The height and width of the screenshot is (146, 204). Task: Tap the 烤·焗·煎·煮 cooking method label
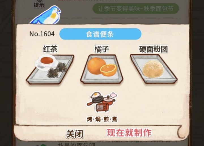(x=102, y=119)
